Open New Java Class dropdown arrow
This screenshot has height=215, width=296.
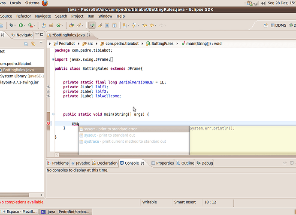click(x=62, y=25)
